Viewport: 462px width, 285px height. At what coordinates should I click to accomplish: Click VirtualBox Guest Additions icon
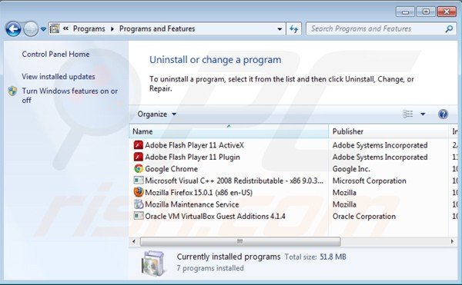[x=138, y=216]
